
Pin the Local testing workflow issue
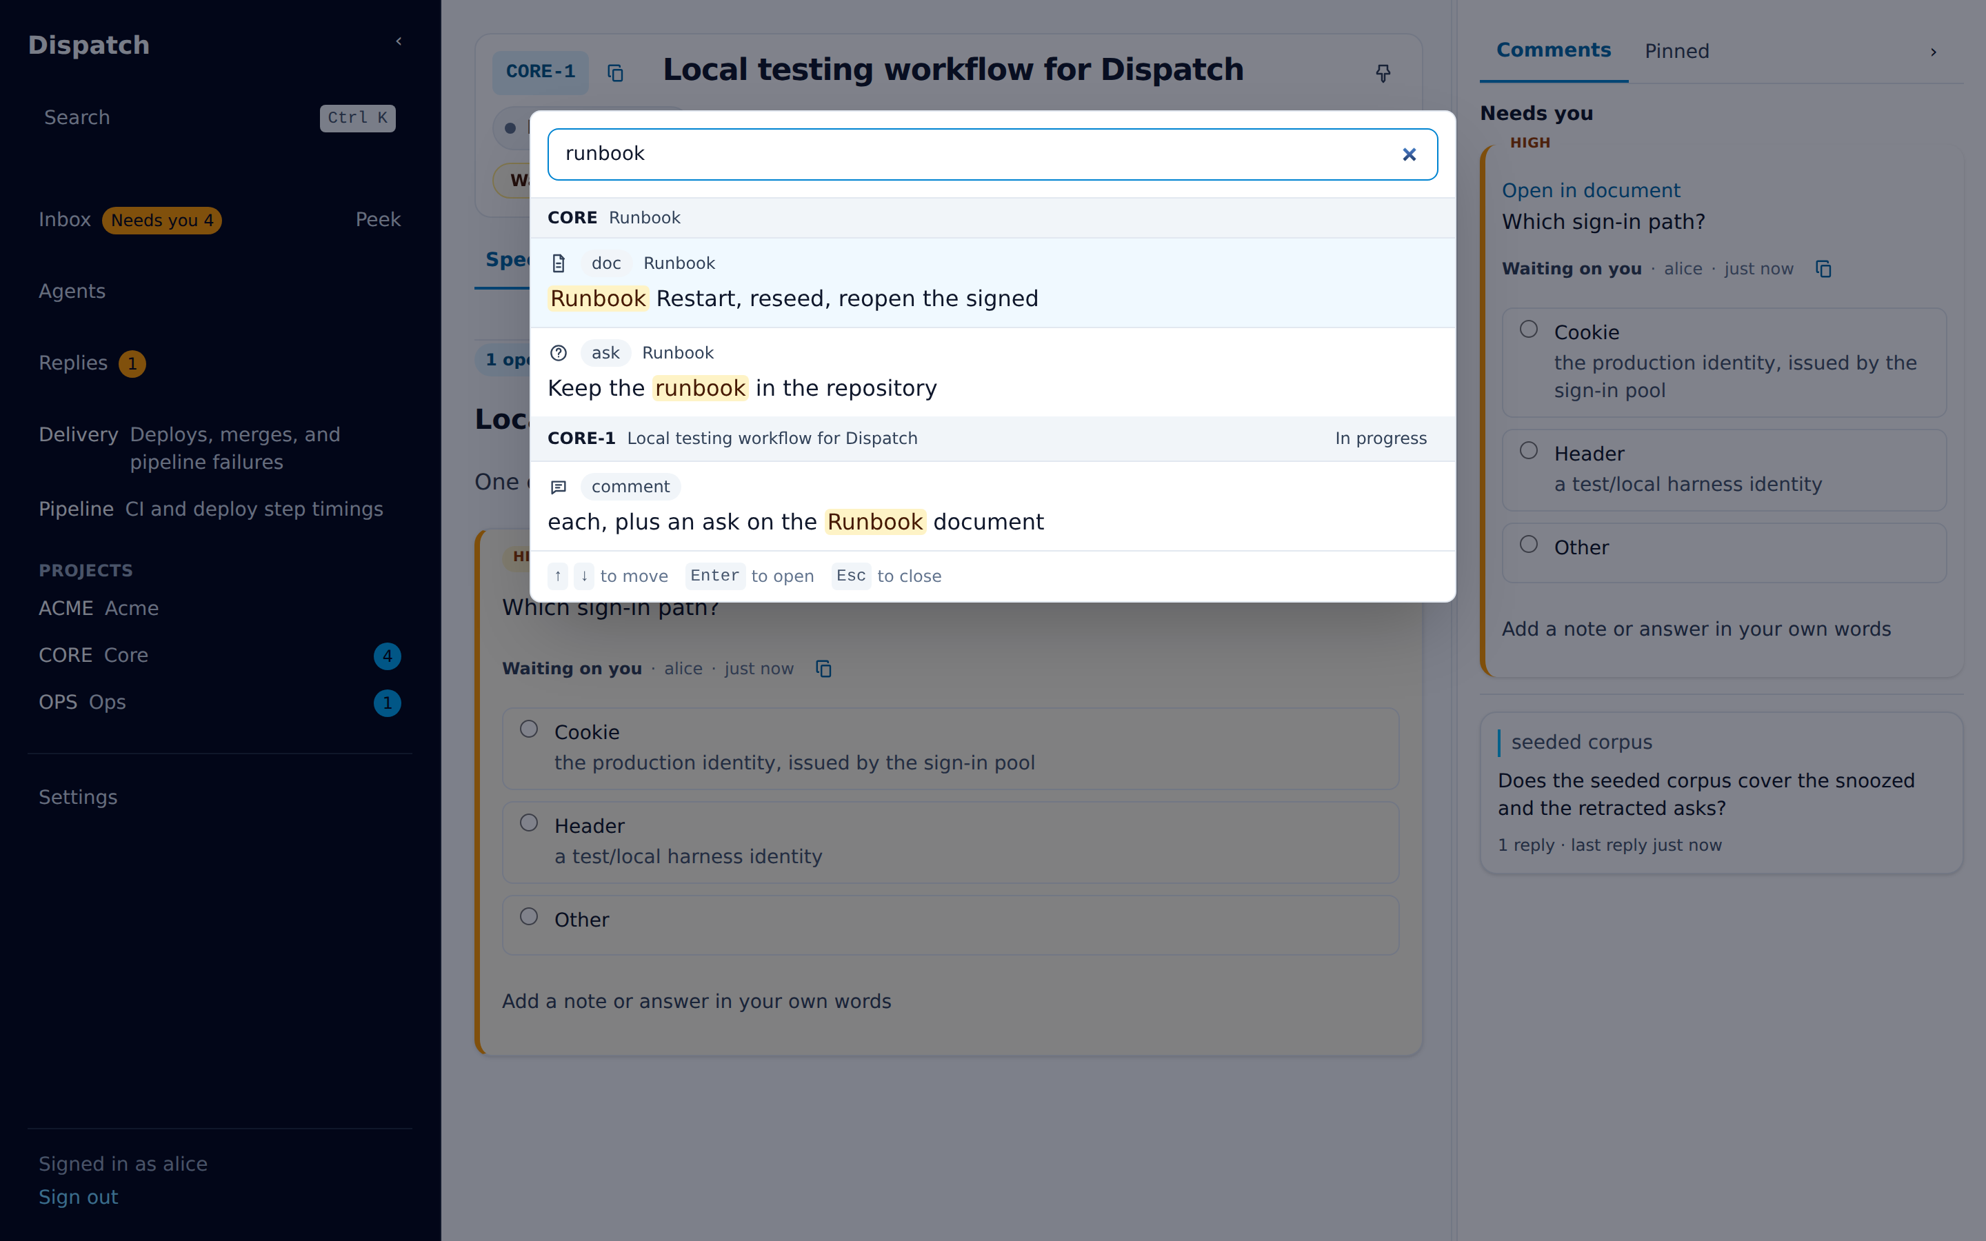point(1383,73)
